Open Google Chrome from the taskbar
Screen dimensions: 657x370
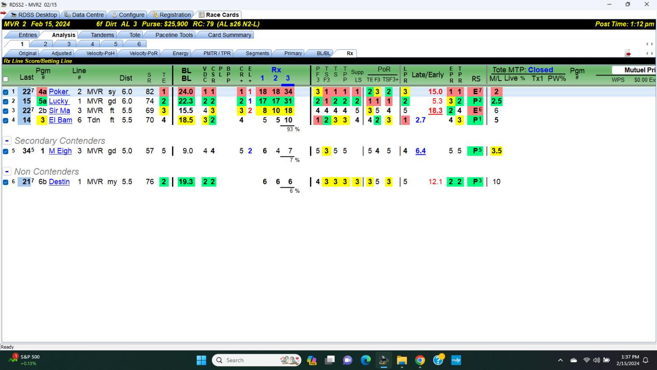[x=420, y=360]
